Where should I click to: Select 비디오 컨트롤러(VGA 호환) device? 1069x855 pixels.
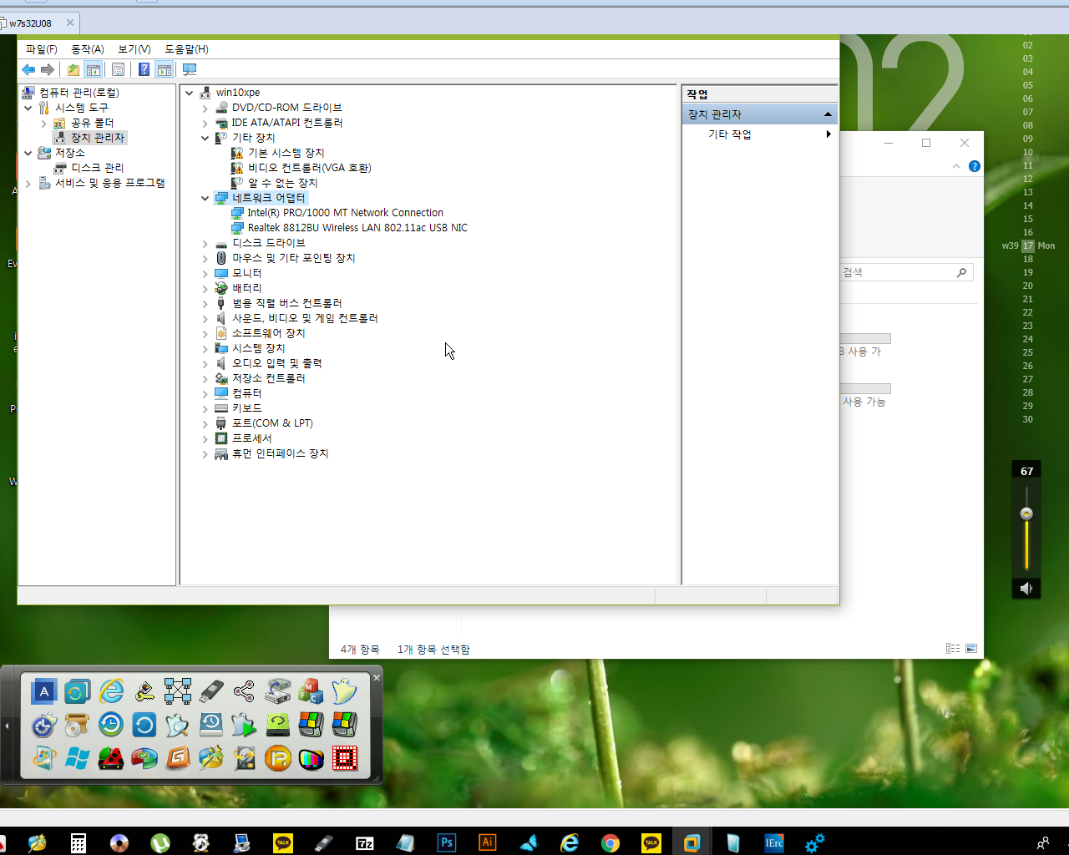[309, 168]
